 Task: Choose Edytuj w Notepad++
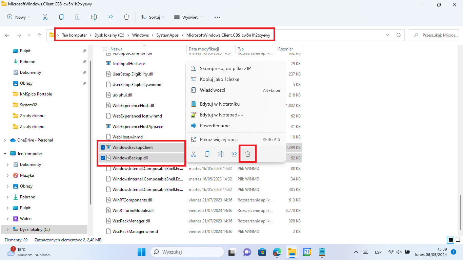click(236, 115)
